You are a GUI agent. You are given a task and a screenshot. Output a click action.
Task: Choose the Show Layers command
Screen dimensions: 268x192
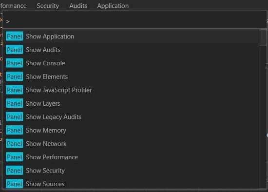tap(131, 103)
